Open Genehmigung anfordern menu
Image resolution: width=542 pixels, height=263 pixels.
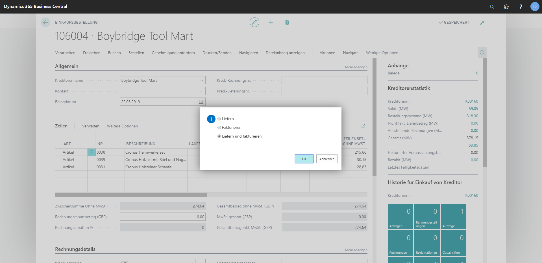click(x=173, y=53)
